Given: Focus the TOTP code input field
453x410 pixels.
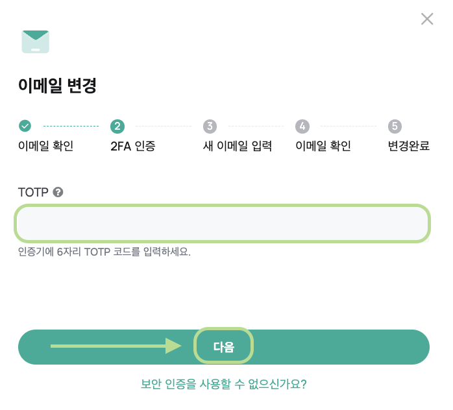Looking at the screenshot, I should [x=222, y=223].
